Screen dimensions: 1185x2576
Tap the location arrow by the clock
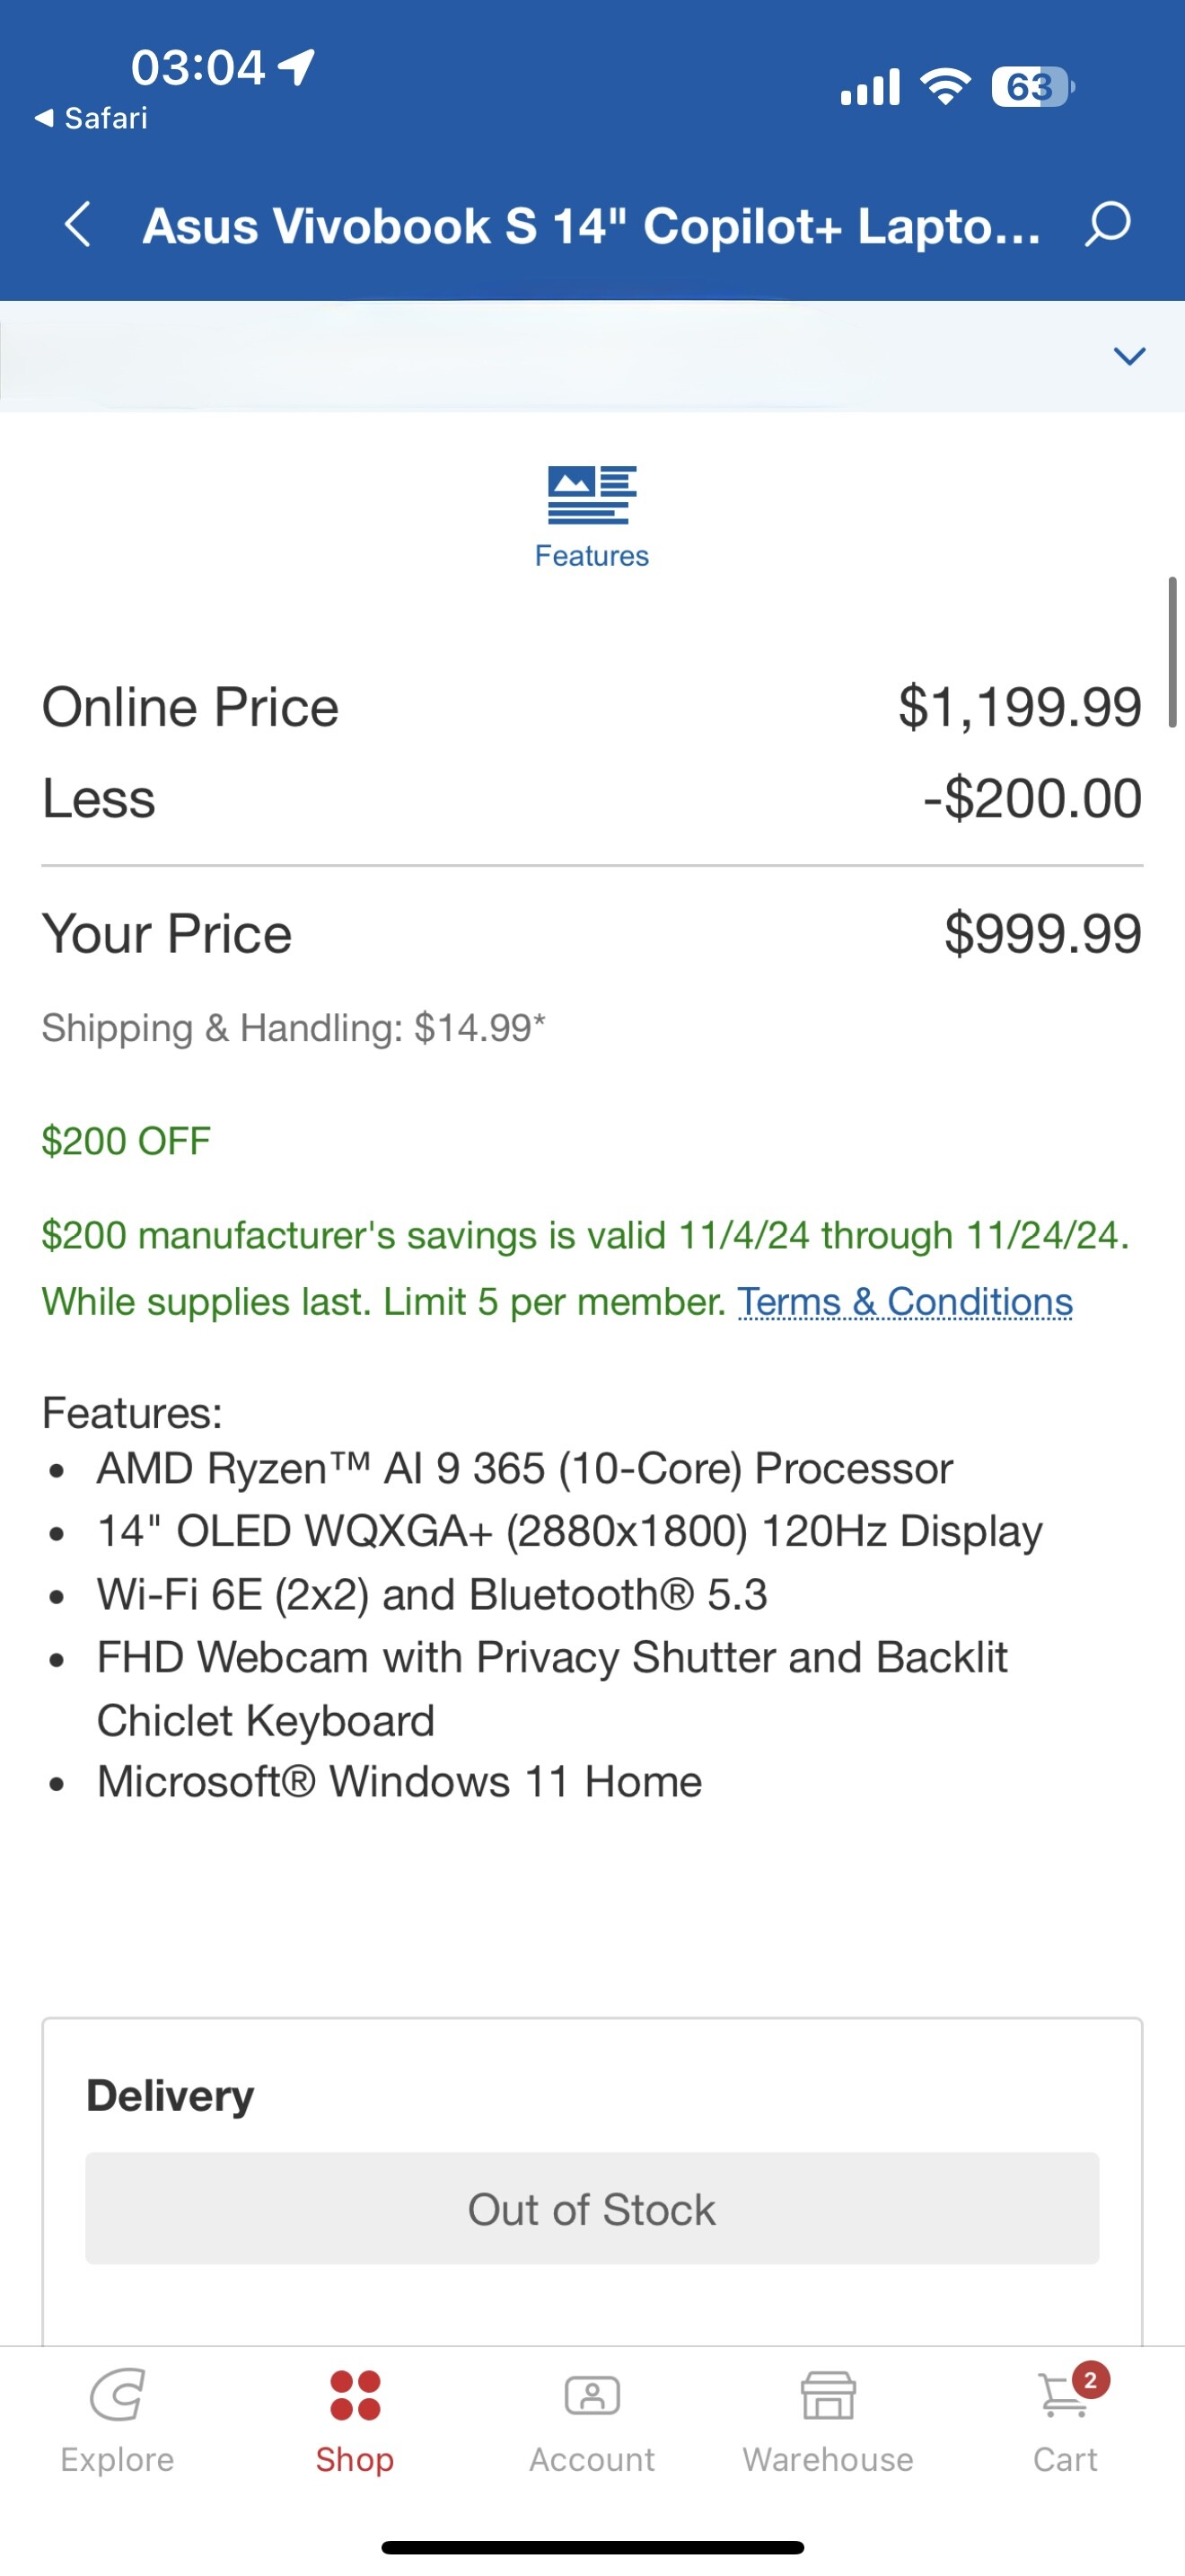coord(297,68)
